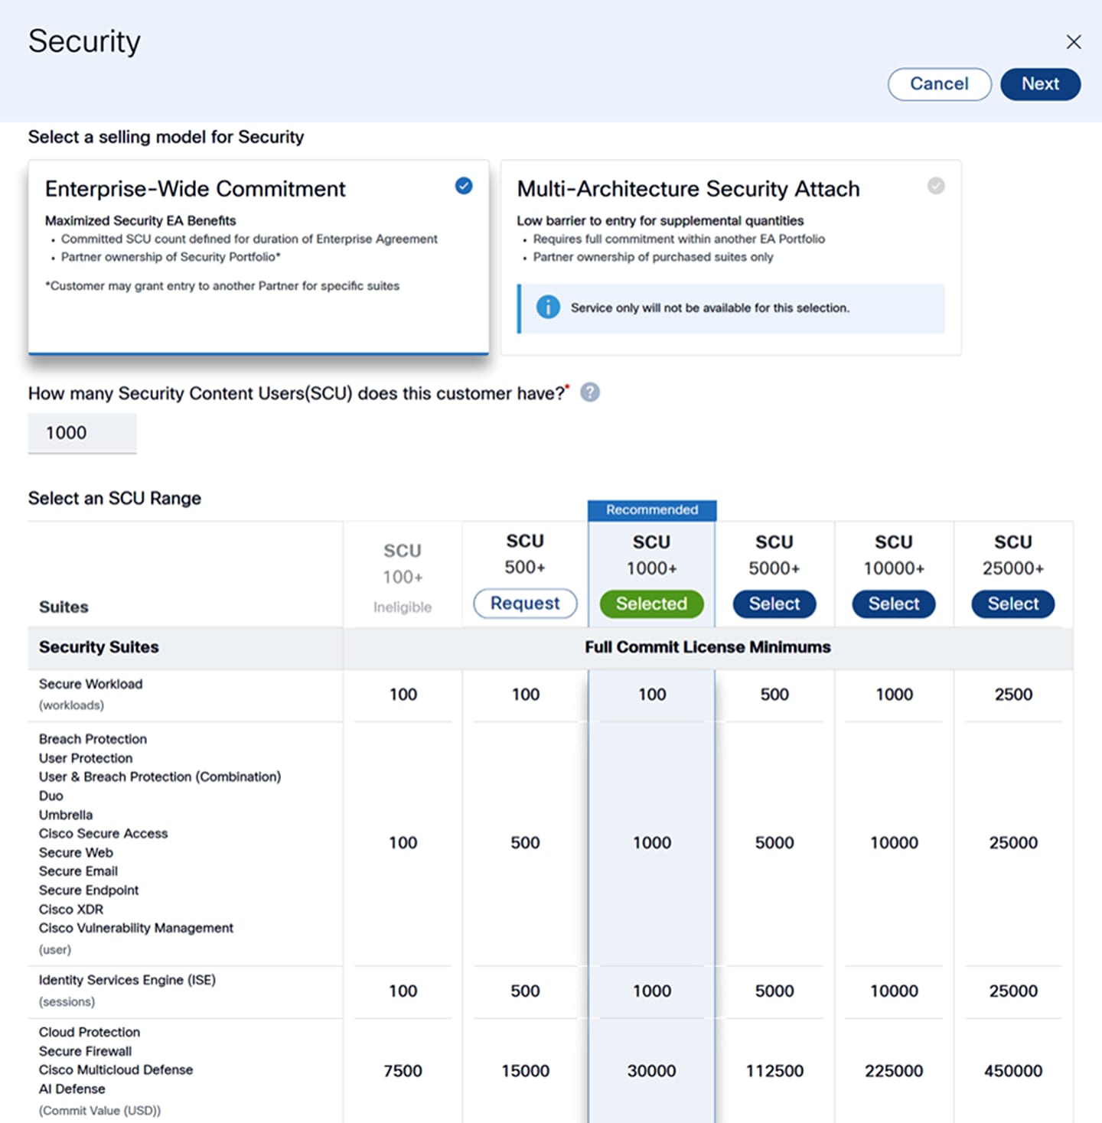This screenshot has width=1102, height=1123.
Task: Click the User Protection suite label
Action: pyautogui.click(x=86, y=758)
